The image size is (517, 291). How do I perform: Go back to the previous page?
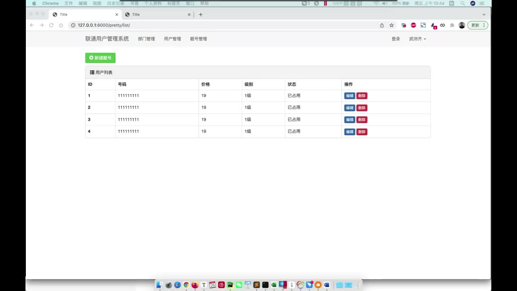pos(32,25)
